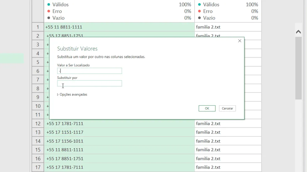Select row 5 header
The width and height of the screenshot is (307, 172).
point(38,62)
